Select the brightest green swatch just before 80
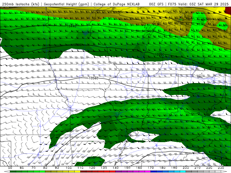Viewport: 231px width, 173px height. tap(42, 171)
